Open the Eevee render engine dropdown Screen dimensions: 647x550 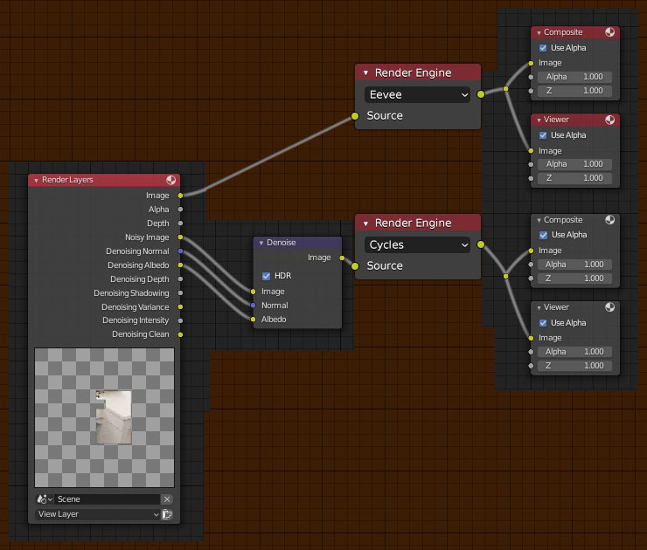pyautogui.click(x=417, y=95)
